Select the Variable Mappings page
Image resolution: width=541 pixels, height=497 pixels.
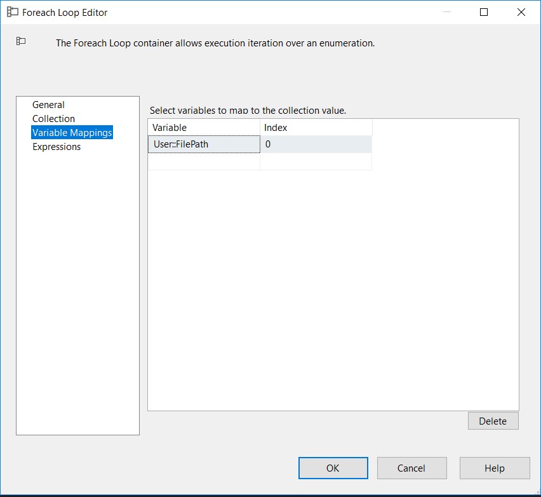72,133
